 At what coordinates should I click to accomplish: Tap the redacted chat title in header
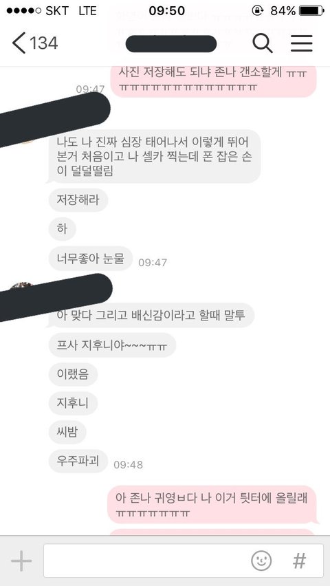tap(171, 43)
